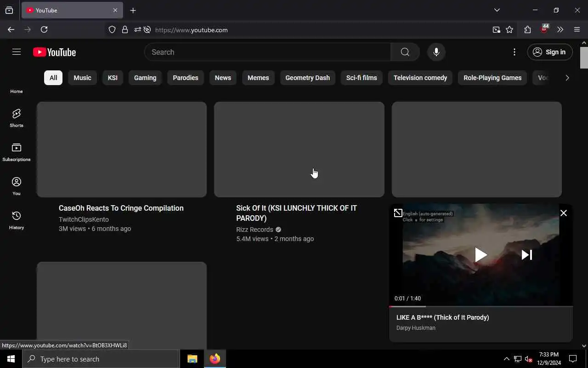
Task: Open volume control in system tray
Action: 528,359
